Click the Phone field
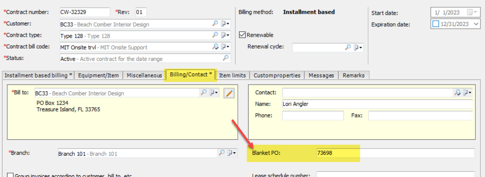 click(x=313, y=115)
